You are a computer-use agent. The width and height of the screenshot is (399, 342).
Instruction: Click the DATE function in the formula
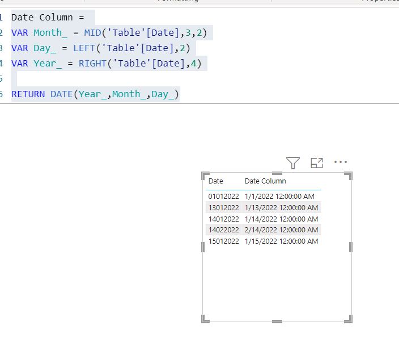62,94
